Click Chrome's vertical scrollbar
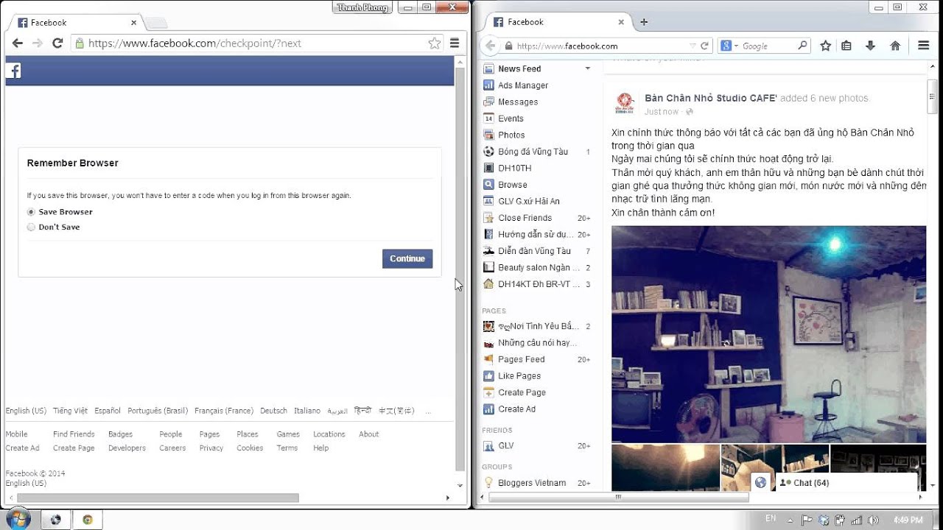 click(460, 269)
